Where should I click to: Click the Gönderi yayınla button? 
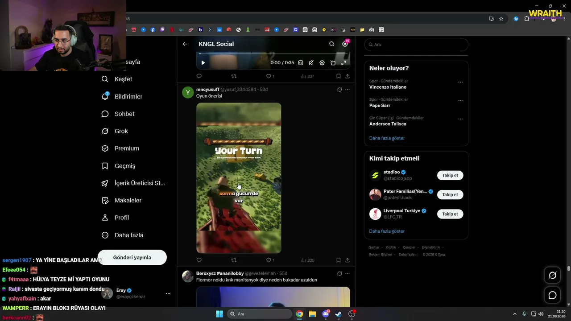pos(132,257)
